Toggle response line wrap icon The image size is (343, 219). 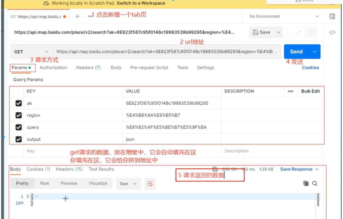pos(150,184)
